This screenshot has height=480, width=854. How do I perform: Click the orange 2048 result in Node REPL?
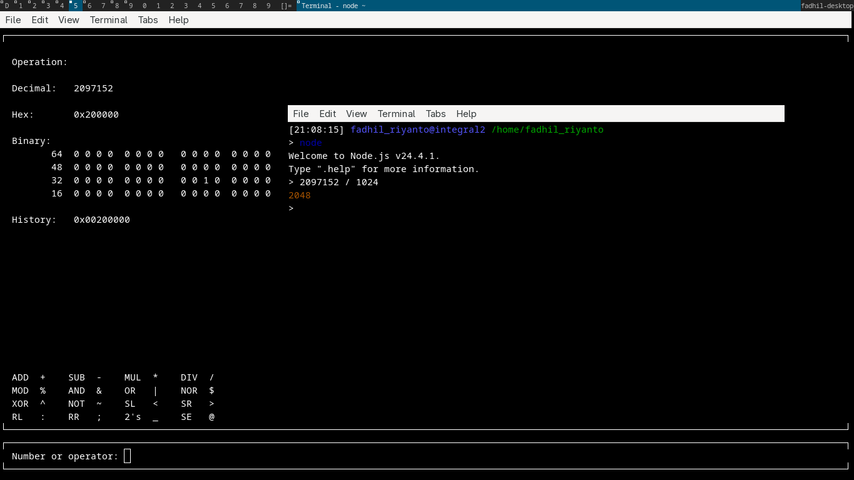300,195
